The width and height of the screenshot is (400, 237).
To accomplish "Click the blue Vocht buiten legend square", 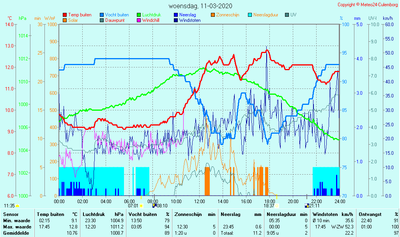I will coord(101,15).
